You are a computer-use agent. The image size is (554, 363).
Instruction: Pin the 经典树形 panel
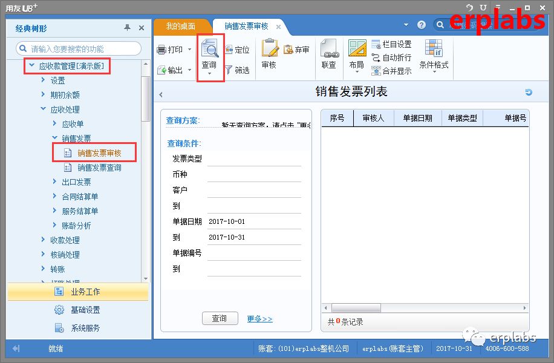coord(127,28)
